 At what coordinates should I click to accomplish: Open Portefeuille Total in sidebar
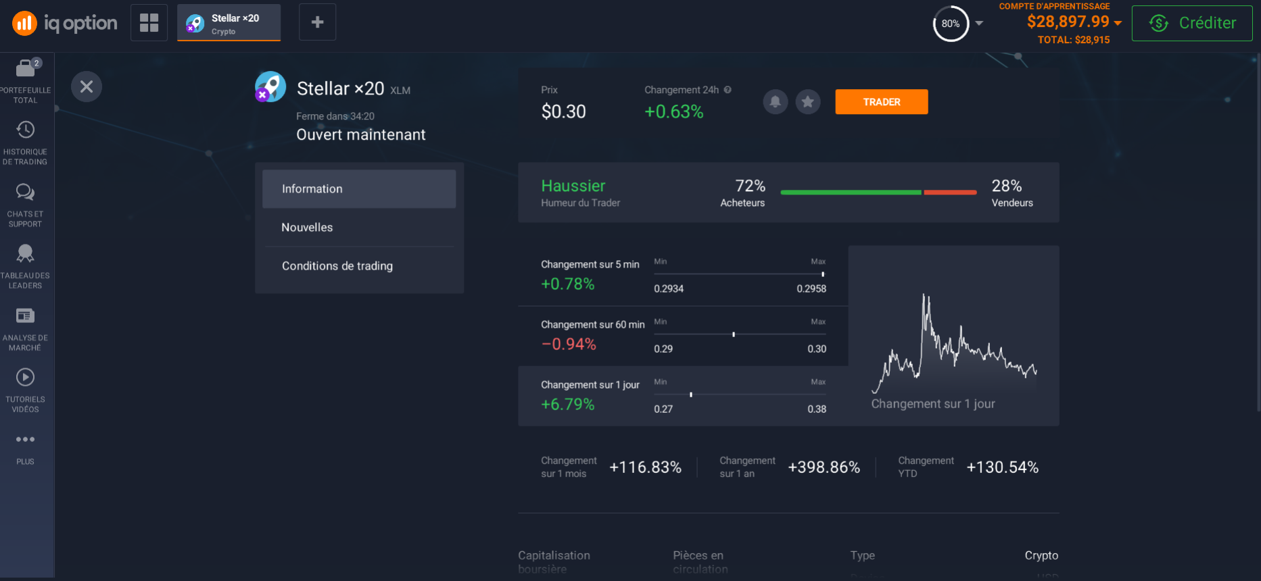click(x=26, y=82)
